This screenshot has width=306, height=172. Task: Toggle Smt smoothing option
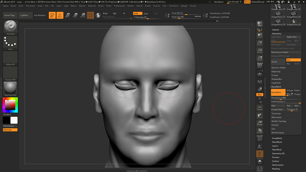tap(293, 60)
